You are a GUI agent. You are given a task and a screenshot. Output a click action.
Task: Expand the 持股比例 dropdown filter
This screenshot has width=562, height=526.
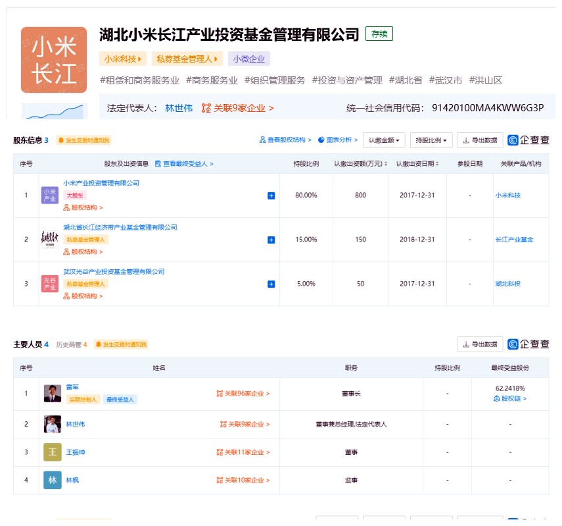pos(431,140)
